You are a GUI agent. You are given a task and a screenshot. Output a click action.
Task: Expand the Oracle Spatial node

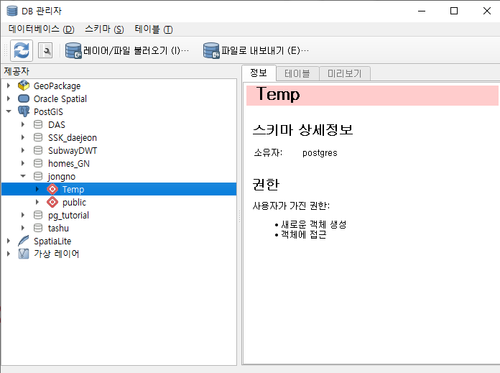click(x=9, y=98)
